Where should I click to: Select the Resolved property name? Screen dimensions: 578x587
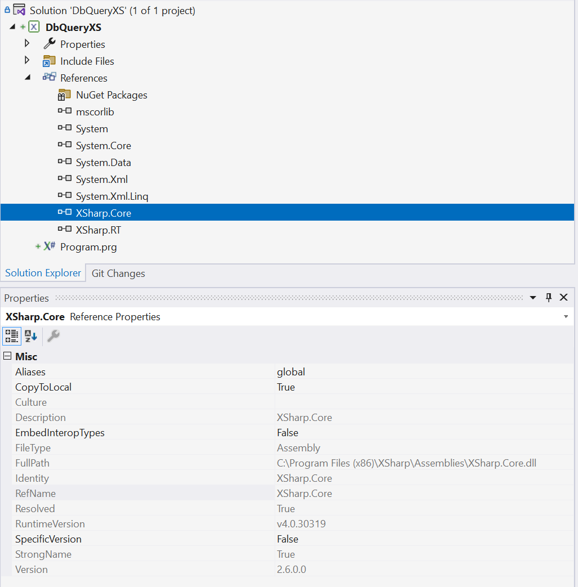pos(35,509)
